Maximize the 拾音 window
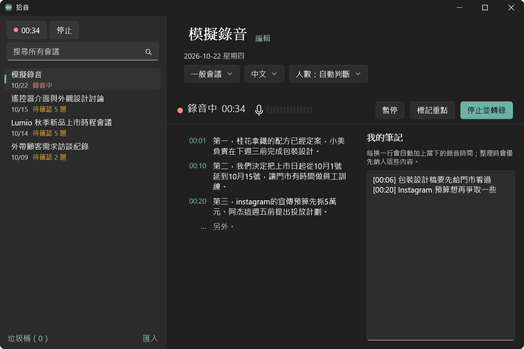 pyautogui.click(x=485, y=8)
